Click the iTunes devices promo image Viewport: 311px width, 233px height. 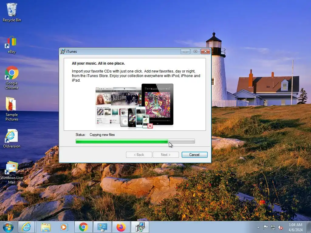[134, 106]
